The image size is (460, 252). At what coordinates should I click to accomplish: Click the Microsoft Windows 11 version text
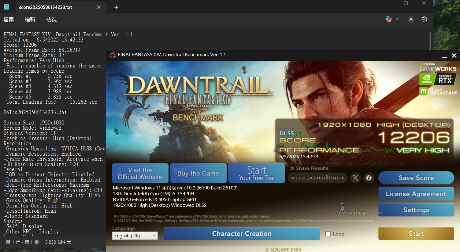point(175,188)
